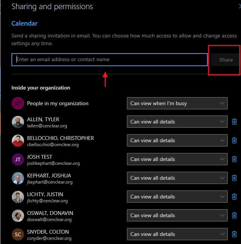Image resolution: width=241 pixels, height=244 pixels.
Task: Click the email address input field
Action: tap(109, 60)
